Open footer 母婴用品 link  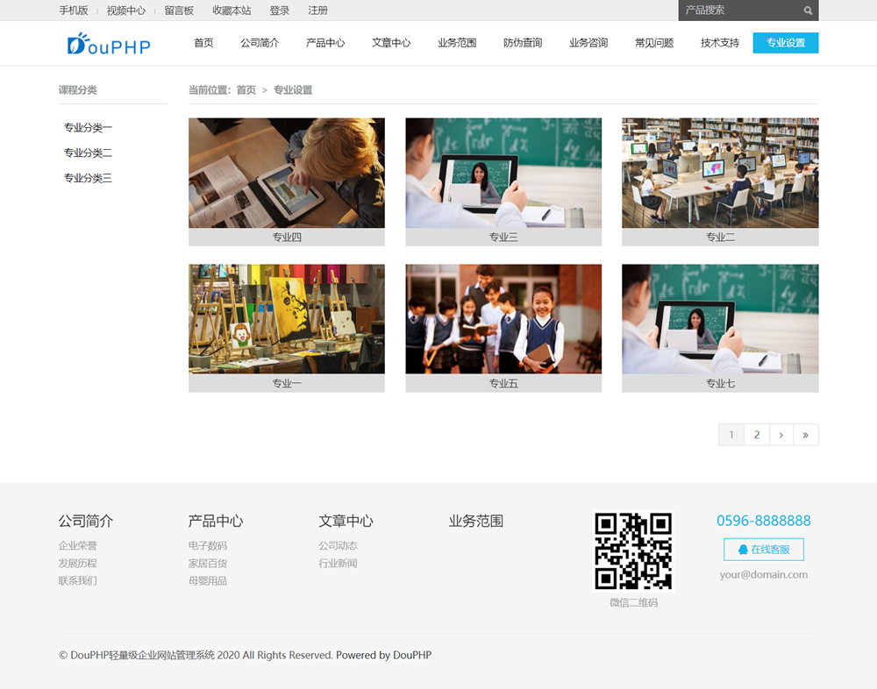point(208,581)
